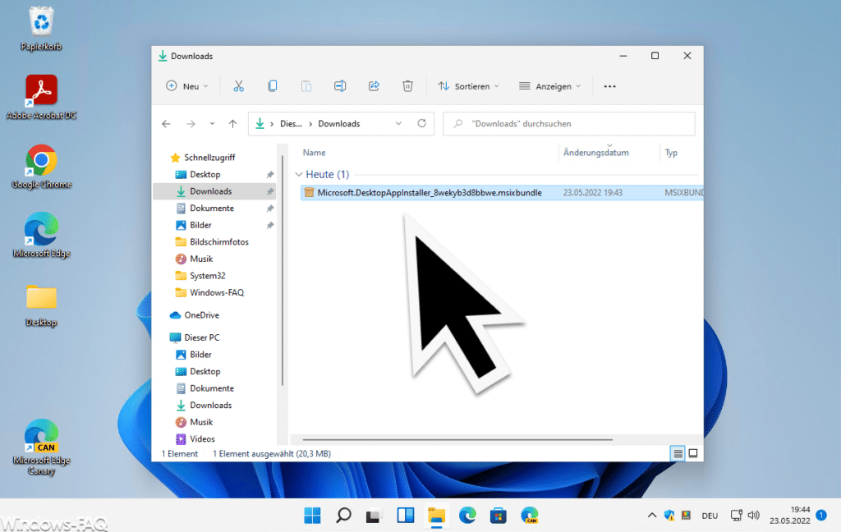This screenshot has width=841, height=532.
Task: Open recent locations chevron dropdown
Action: 212,124
